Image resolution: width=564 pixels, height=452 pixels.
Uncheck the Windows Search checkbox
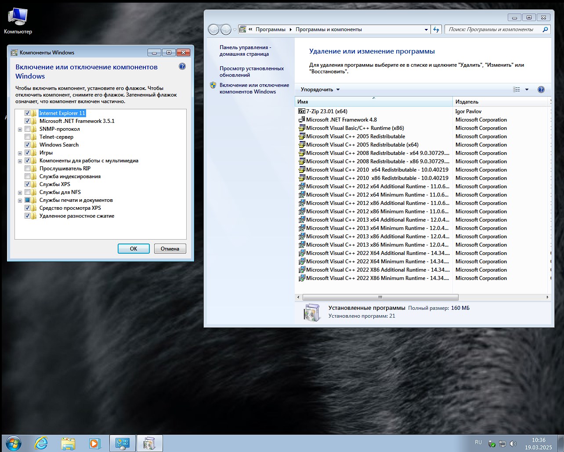(x=28, y=145)
